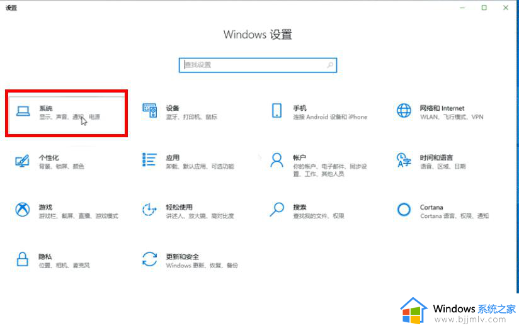Viewport: 519px width, 328px height.
Task: Click the 网络和 Internet title text
Action: tap(442, 108)
